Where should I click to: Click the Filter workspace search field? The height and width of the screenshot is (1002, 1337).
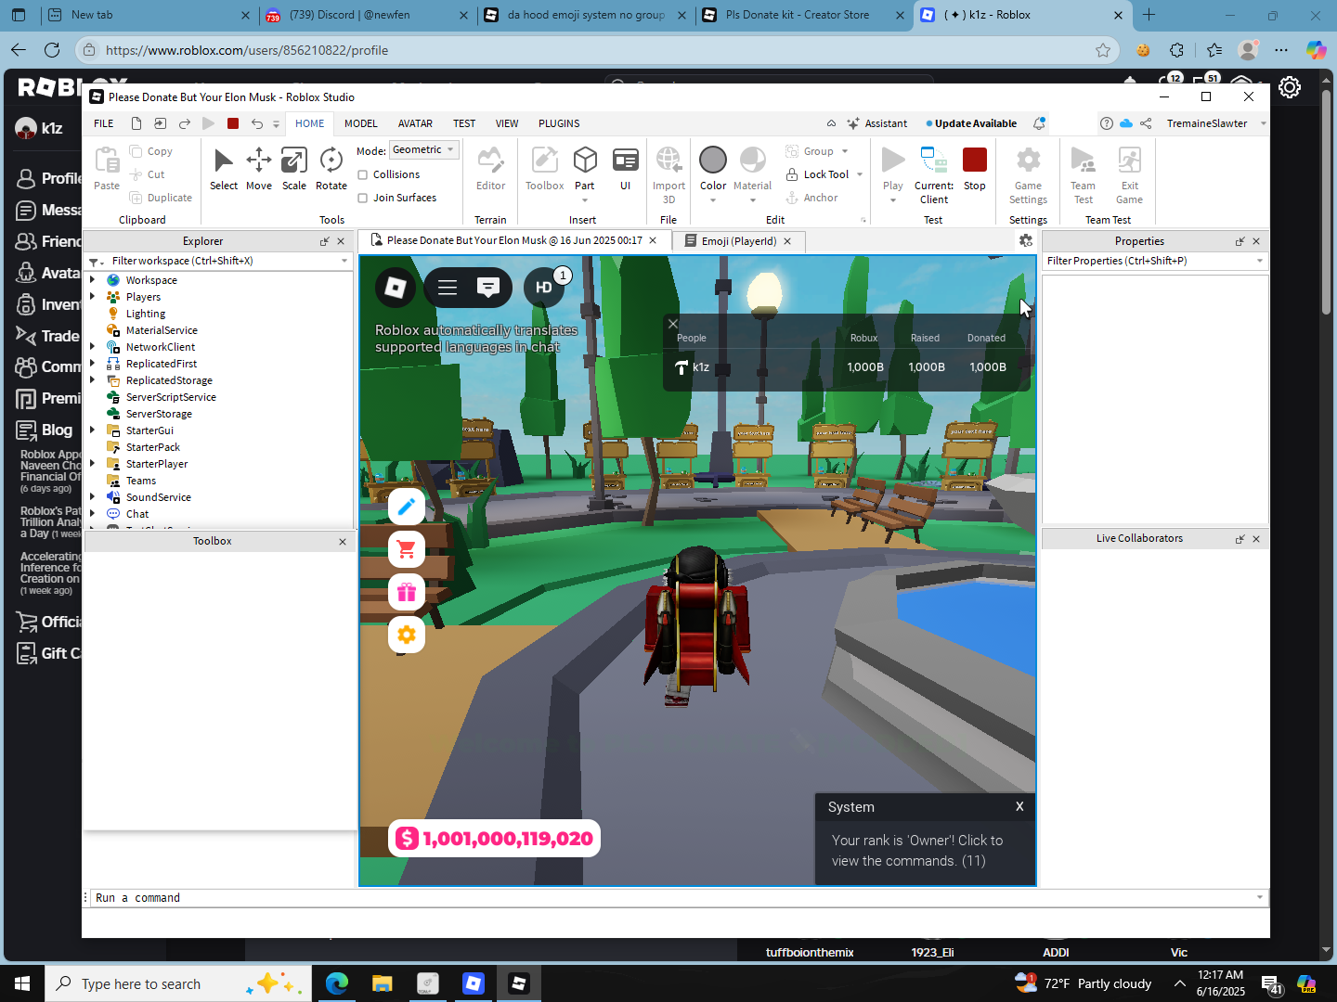coord(219,261)
